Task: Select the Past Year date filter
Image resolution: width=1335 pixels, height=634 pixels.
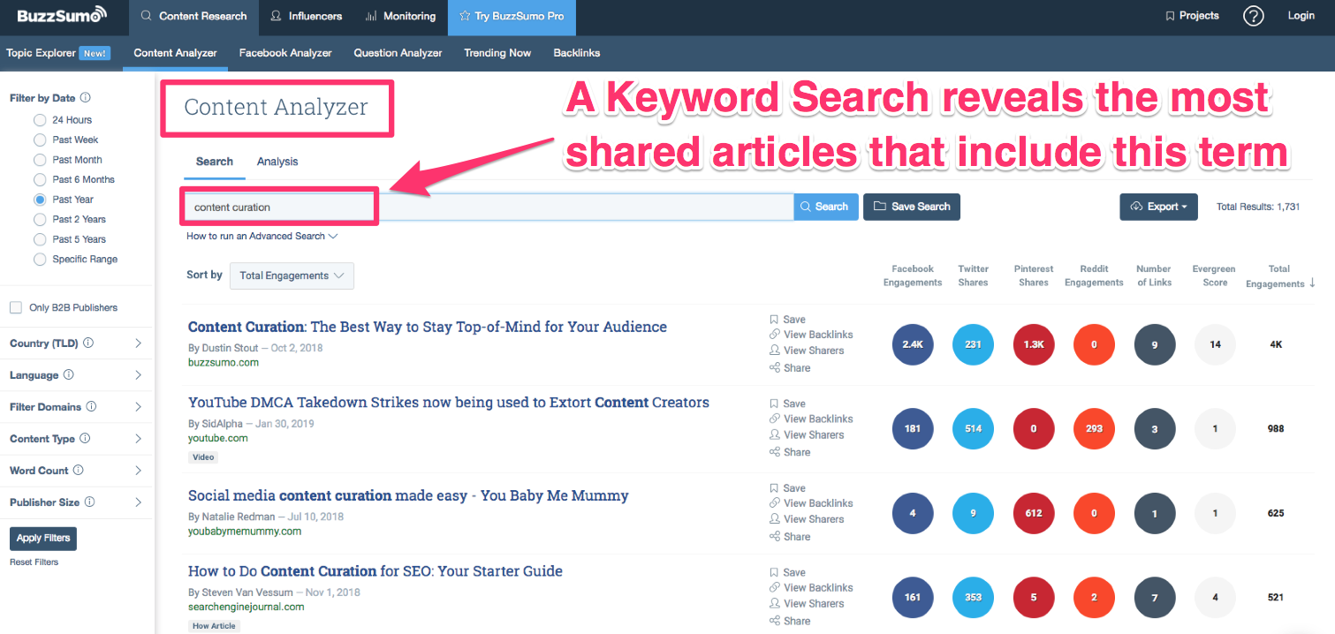Action: (x=40, y=200)
